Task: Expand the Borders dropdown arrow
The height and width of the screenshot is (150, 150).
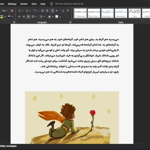Action: coord(60,16)
